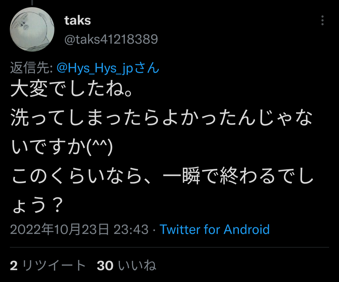Open the three-dot more options menu

[x=322, y=20]
